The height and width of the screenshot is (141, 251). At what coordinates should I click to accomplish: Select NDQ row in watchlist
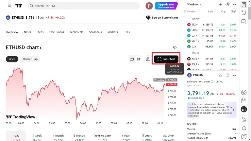212,30
